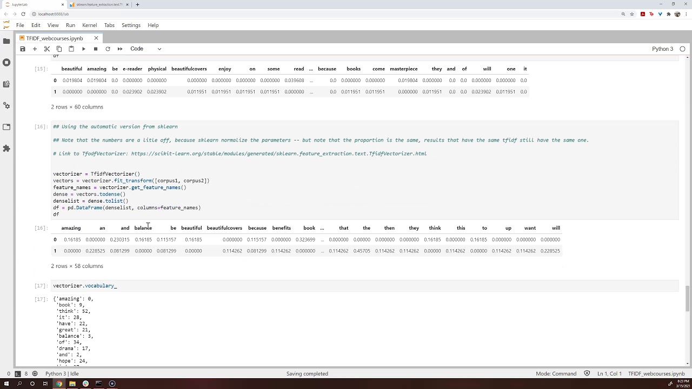692x389 pixels.
Task: Click the notebook vertical scrollbar thumb
Action: click(688, 299)
